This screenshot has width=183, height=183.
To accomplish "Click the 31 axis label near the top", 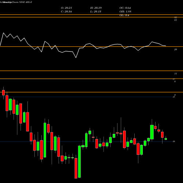I will point(175,20).
